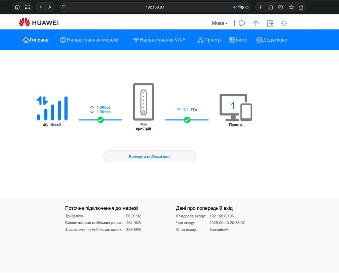This screenshot has height=273, width=339.
Task: Open SMS messages speech bubble icon
Action: coord(242,23)
